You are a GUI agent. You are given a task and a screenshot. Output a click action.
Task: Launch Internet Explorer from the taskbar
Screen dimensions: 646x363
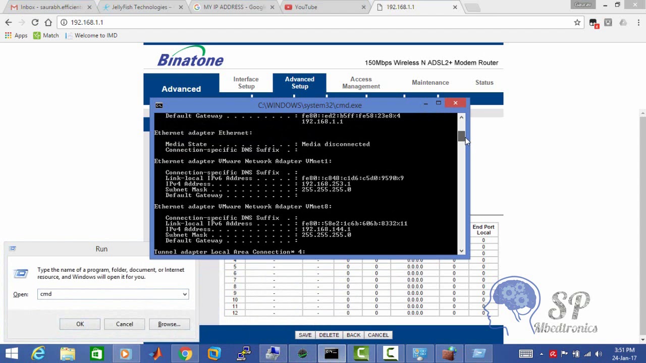point(38,353)
